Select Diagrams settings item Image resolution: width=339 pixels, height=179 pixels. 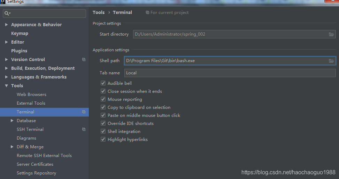pyautogui.click(x=26, y=138)
